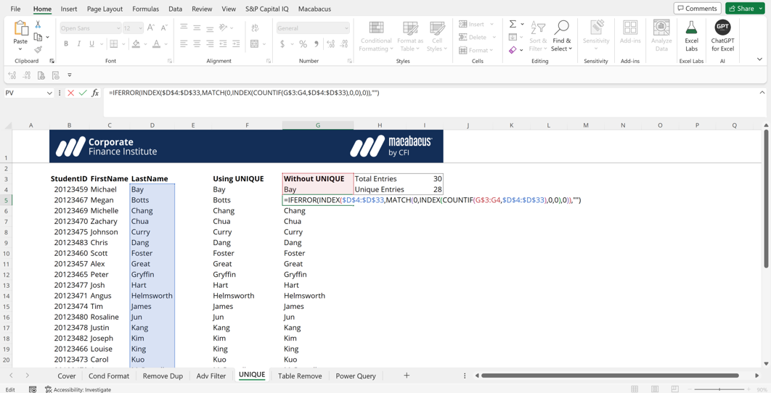
Task: Open Accessibility: Investigate in status bar
Action: [x=78, y=389]
